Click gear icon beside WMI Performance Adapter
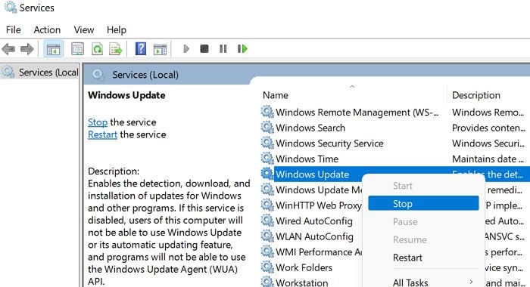The image size is (530, 287). click(267, 252)
